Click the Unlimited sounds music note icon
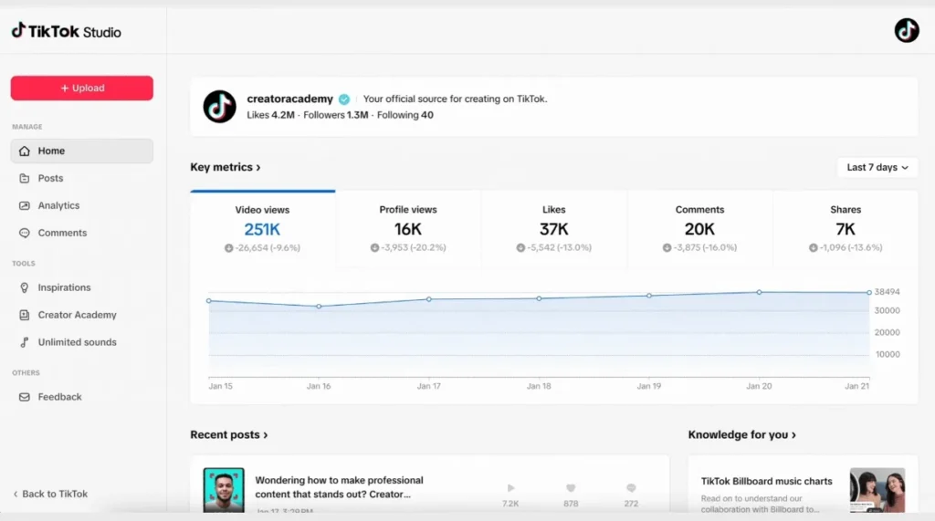The height and width of the screenshot is (521, 935). [25, 342]
